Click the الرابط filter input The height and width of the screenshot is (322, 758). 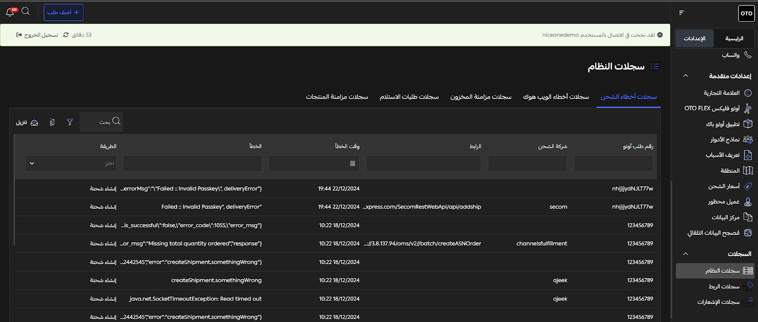(x=424, y=163)
